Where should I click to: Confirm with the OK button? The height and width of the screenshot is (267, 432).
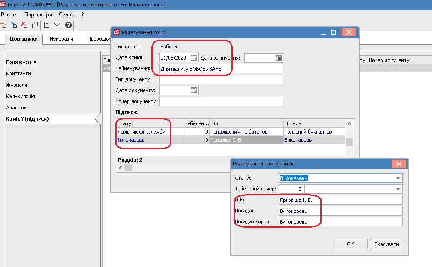(350, 244)
